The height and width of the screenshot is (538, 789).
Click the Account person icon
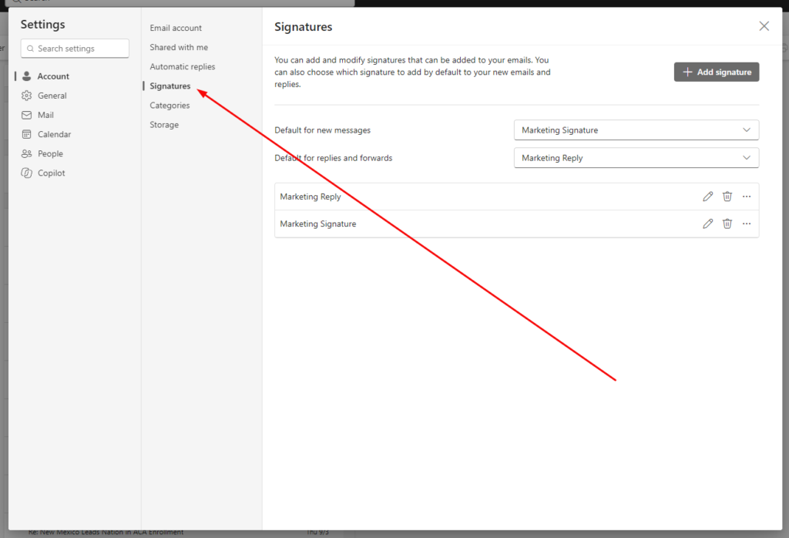coord(27,76)
